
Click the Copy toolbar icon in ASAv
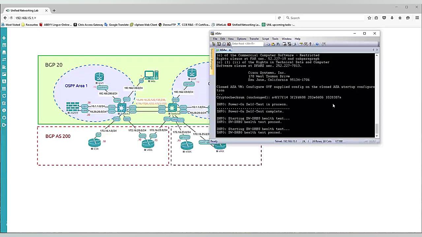[x=268, y=44]
